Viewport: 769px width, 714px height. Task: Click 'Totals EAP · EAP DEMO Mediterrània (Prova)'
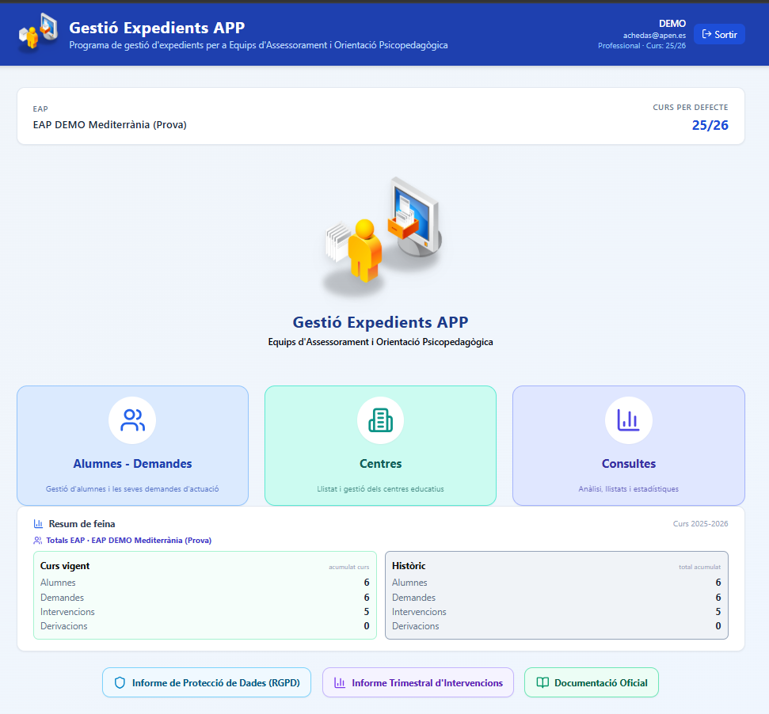[128, 540]
